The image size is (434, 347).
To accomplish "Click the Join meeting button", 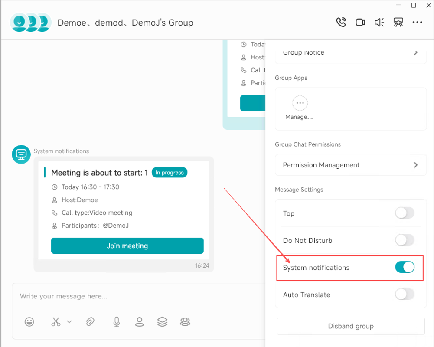I will tap(127, 246).
